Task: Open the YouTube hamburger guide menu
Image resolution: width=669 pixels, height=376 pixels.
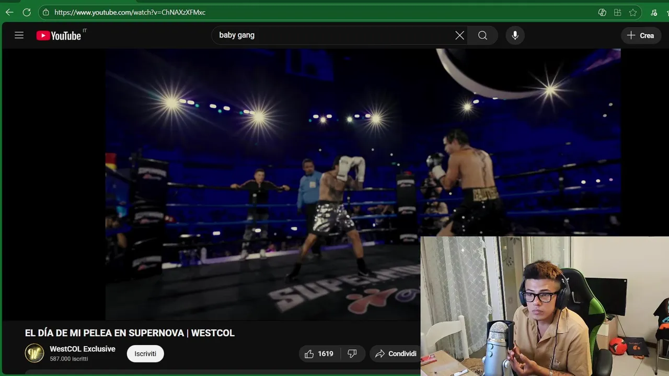Action: coord(19,35)
